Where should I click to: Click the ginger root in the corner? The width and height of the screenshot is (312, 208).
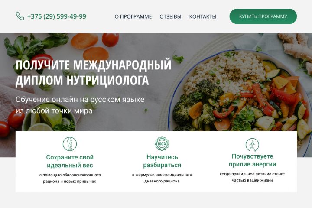(x=296, y=48)
